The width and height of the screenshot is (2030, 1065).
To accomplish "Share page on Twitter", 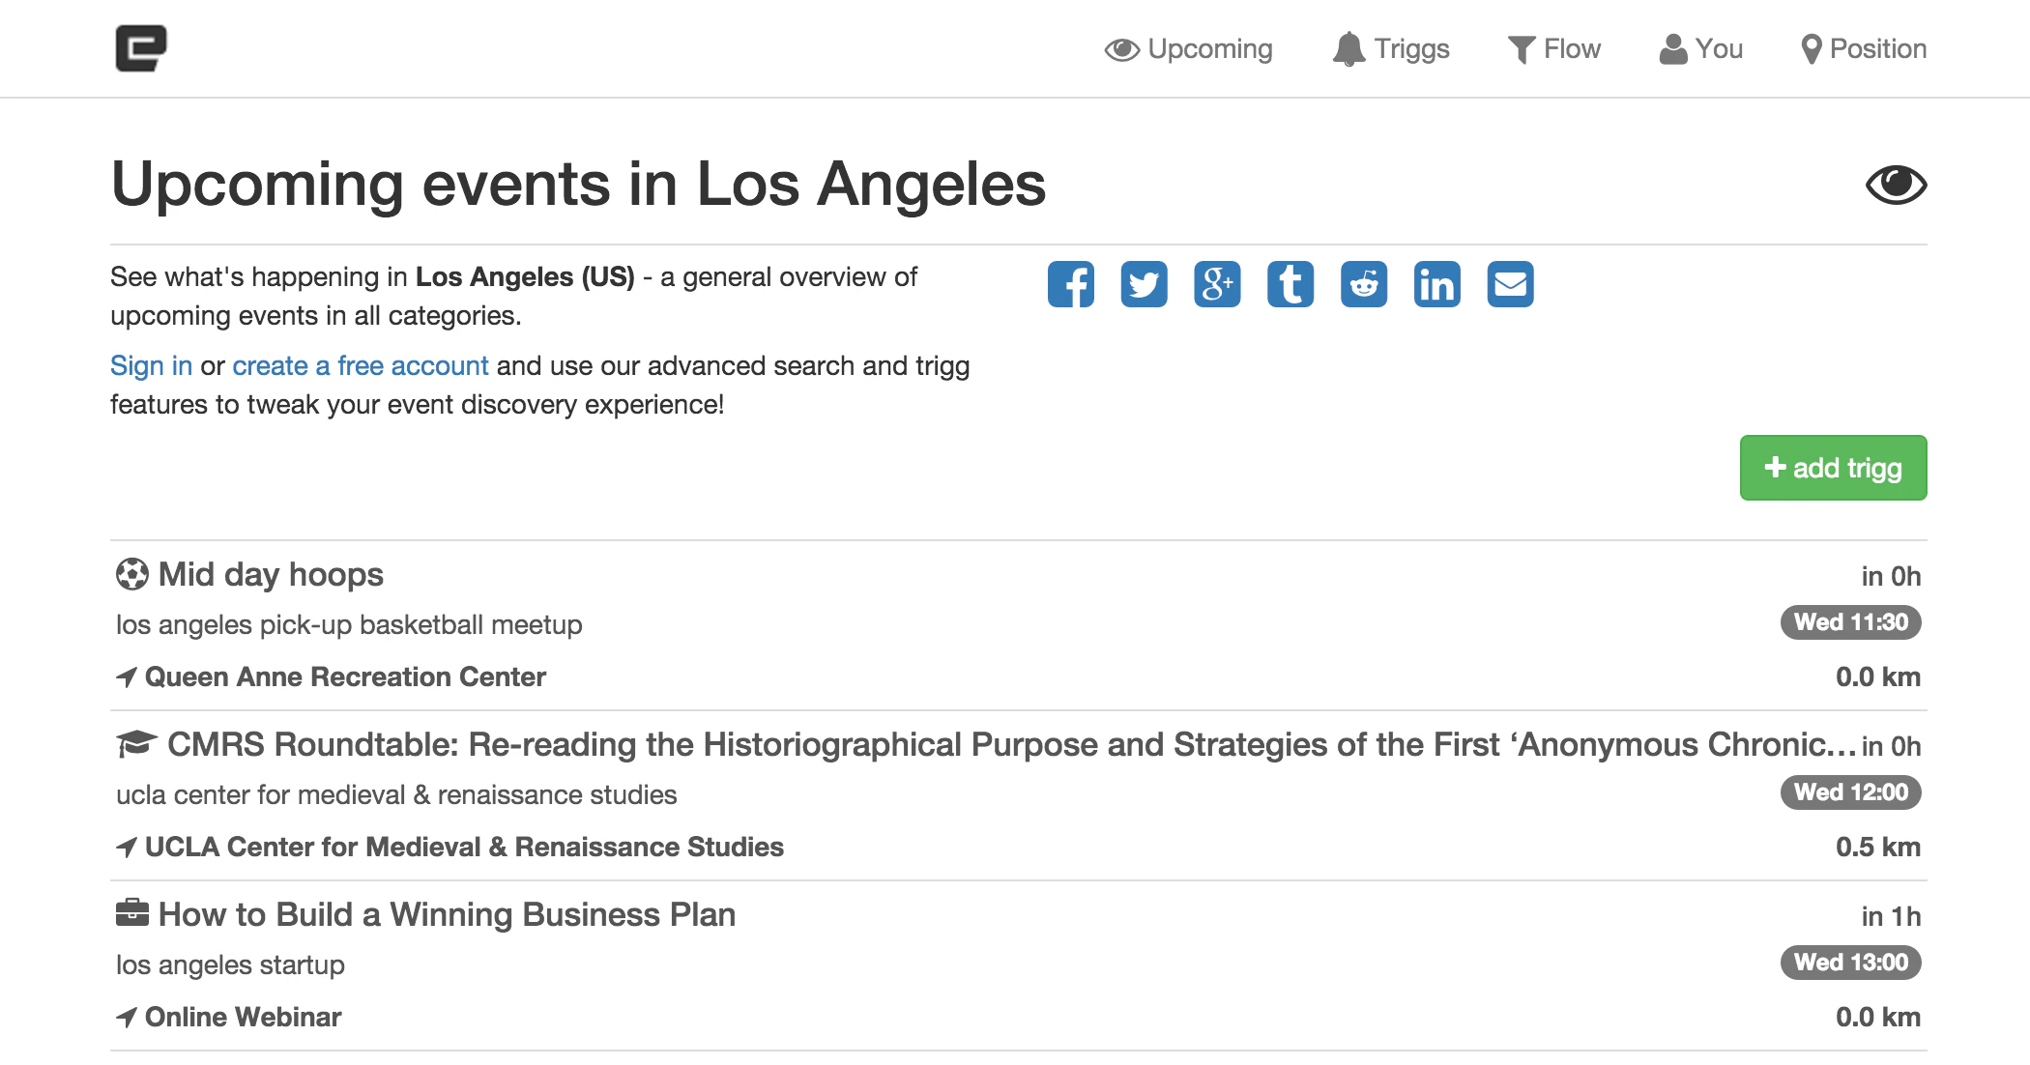I will click(1144, 284).
